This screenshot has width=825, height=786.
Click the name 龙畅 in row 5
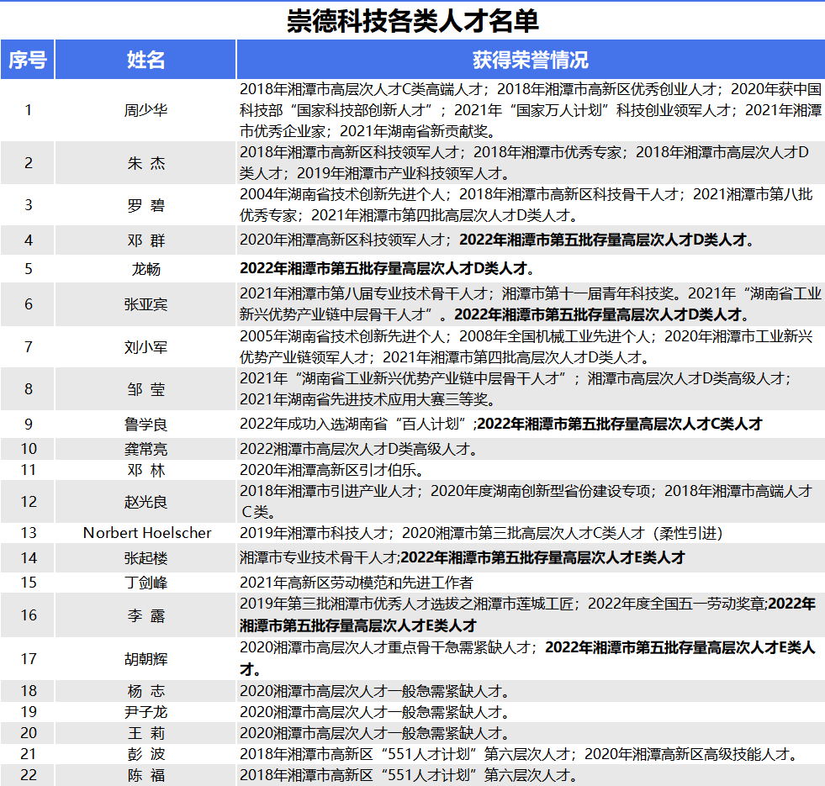(x=145, y=269)
